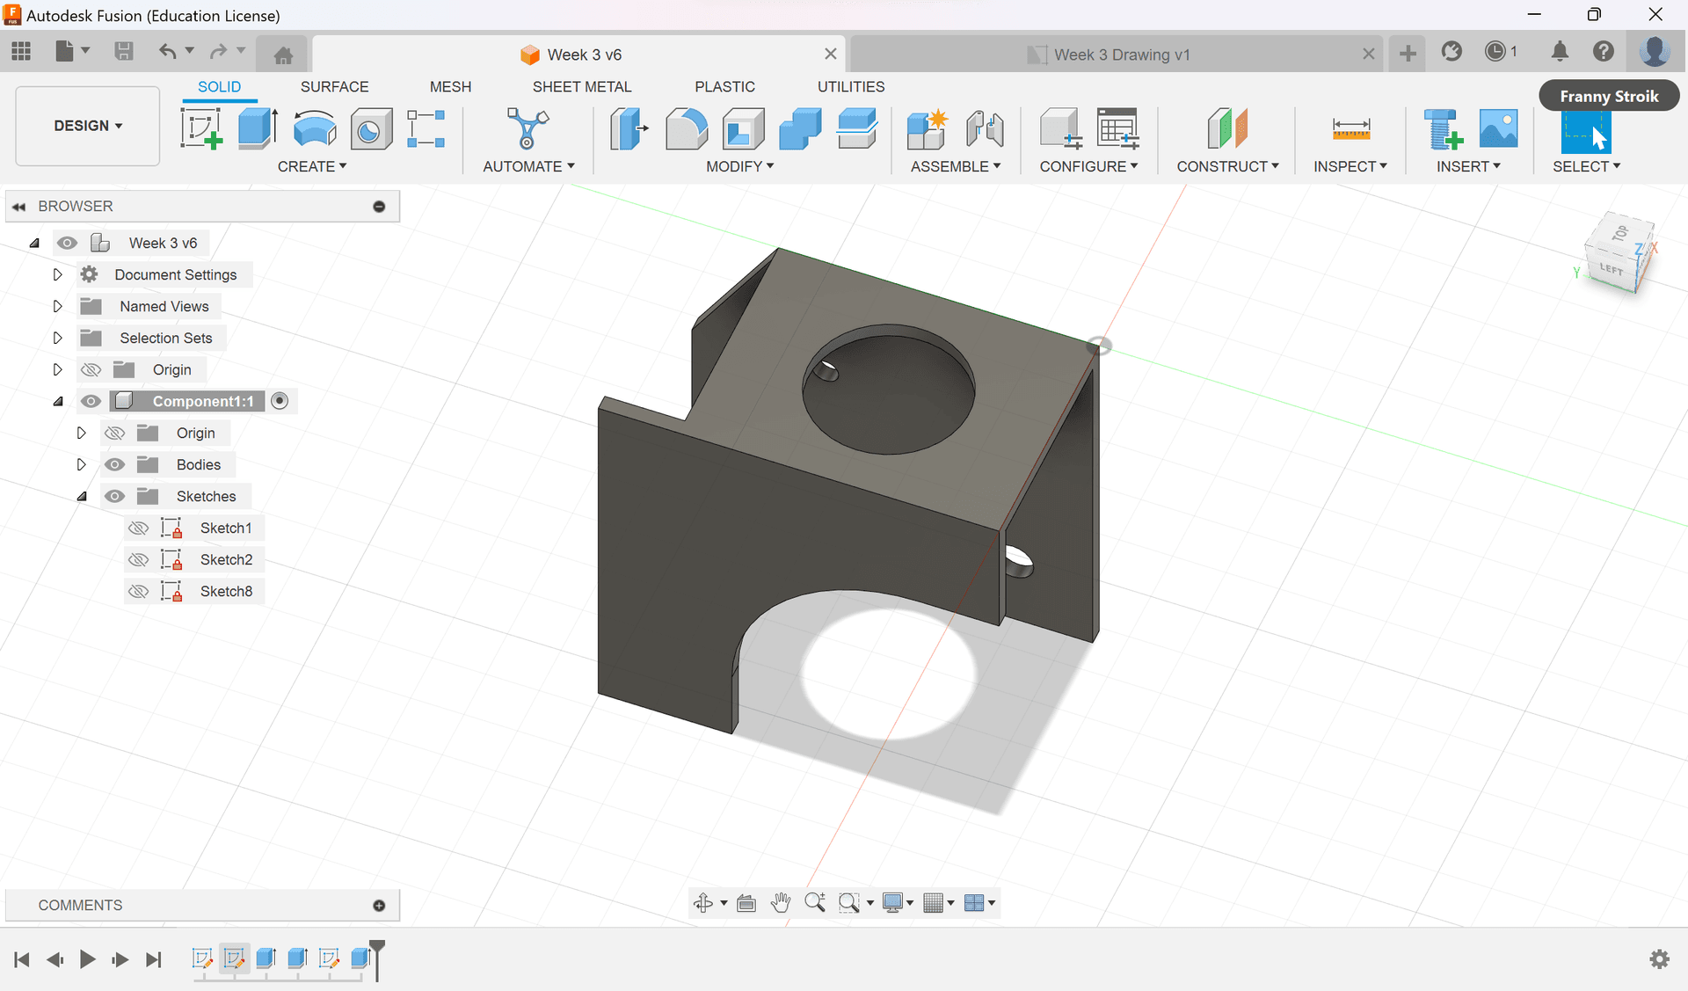The image size is (1688, 991).
Task: Open the Help question mark icon
Action: click(1604, 52)
